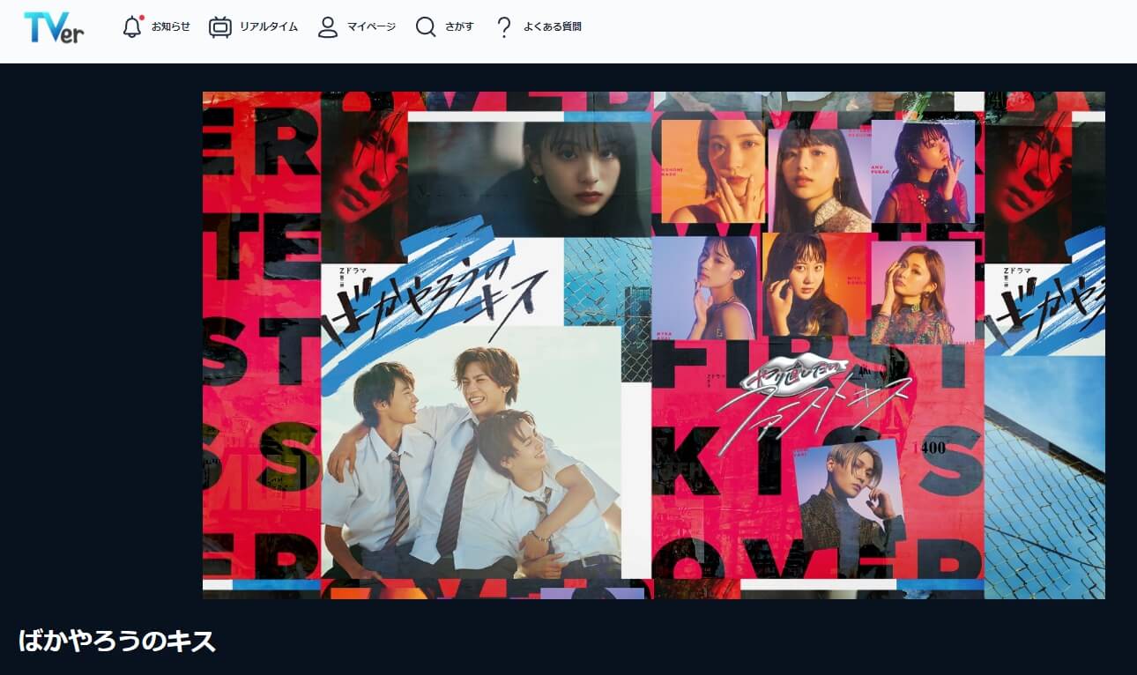Open notifications bell icon

click(132, 26)
